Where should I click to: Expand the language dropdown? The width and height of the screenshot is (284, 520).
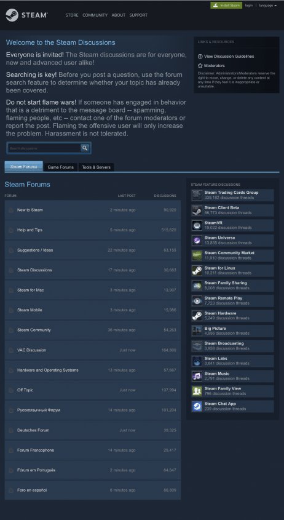pos(268,6)
